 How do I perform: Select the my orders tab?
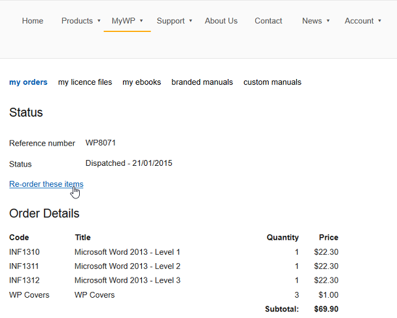(28, 82)
